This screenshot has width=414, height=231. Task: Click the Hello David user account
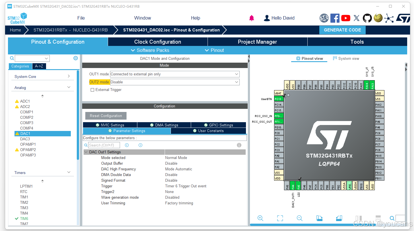click(x=279, y=18)
